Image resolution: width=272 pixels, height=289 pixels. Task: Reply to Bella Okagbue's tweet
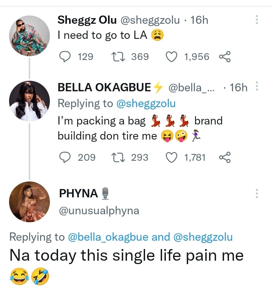66,157
